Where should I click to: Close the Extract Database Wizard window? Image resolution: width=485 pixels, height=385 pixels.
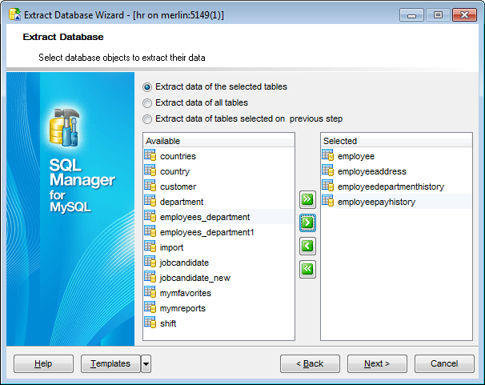tap(464, 15)
